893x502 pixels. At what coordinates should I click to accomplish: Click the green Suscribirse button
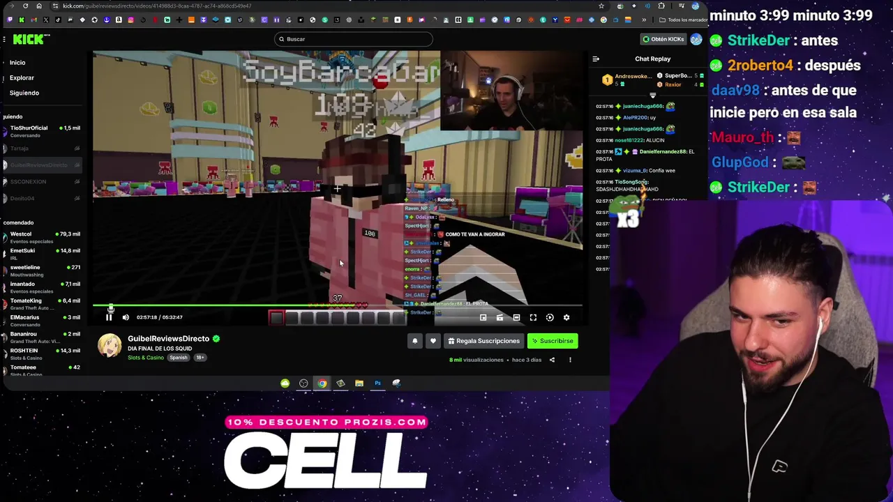[553, 341]
